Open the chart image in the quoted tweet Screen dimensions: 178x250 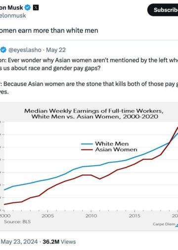tap(89, 167)
